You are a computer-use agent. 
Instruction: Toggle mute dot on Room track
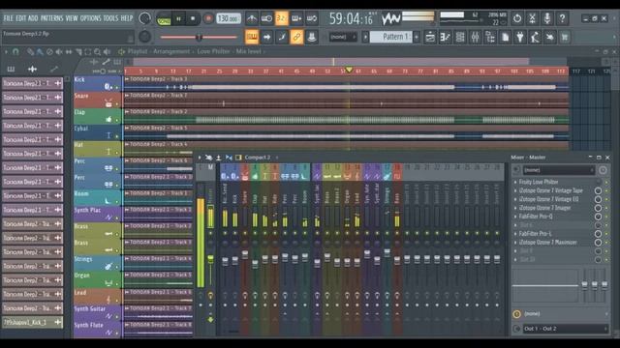pos(117,202)
